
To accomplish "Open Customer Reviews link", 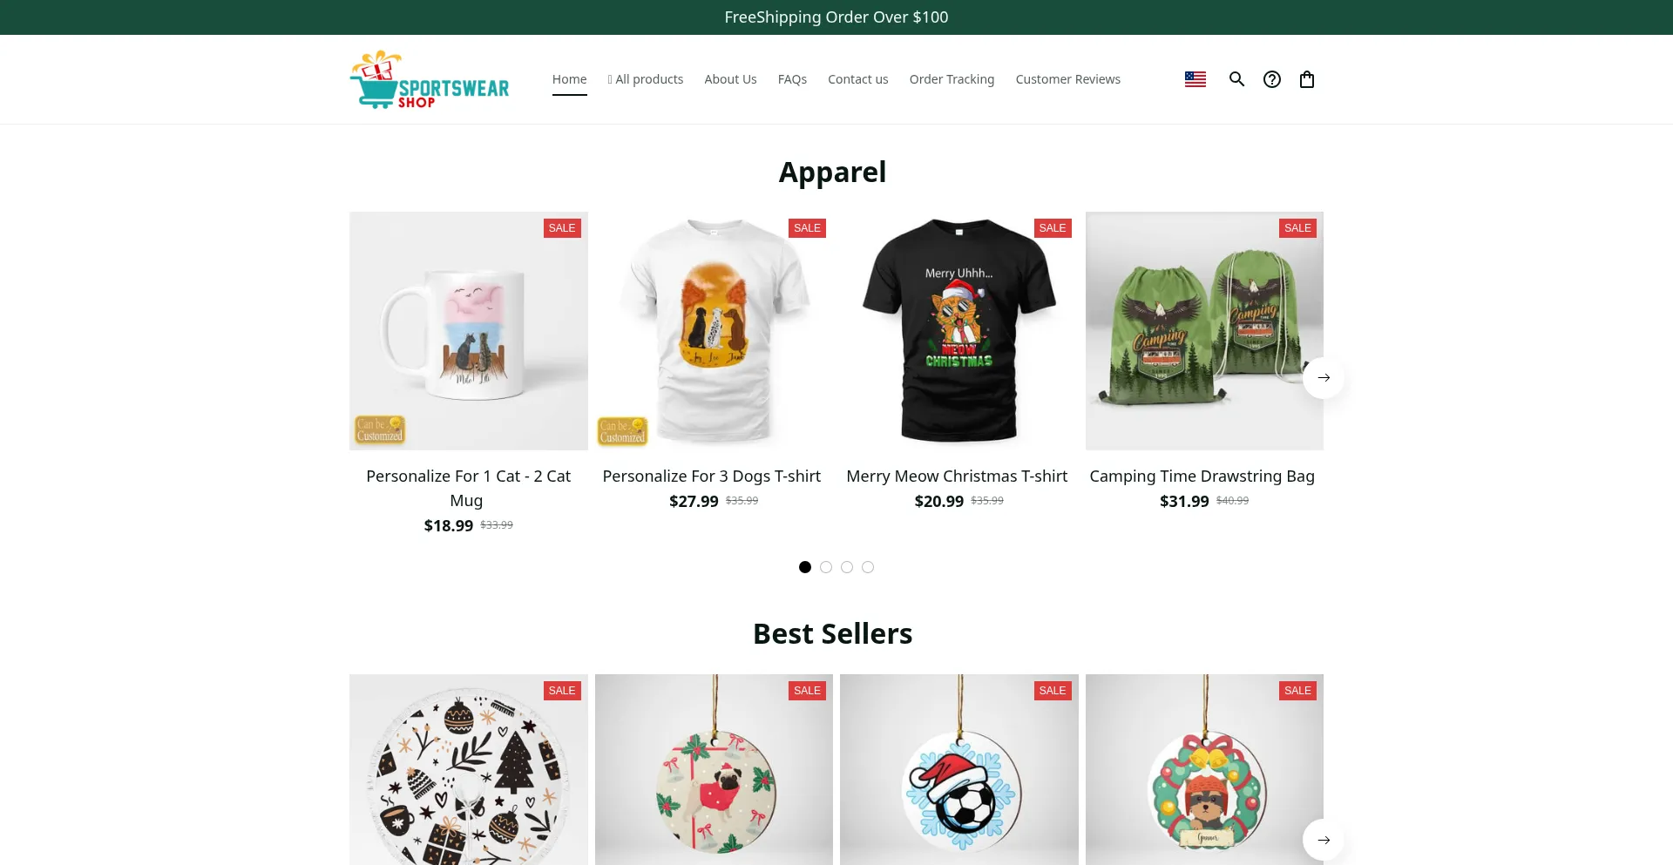I will tap(1068, 79).
